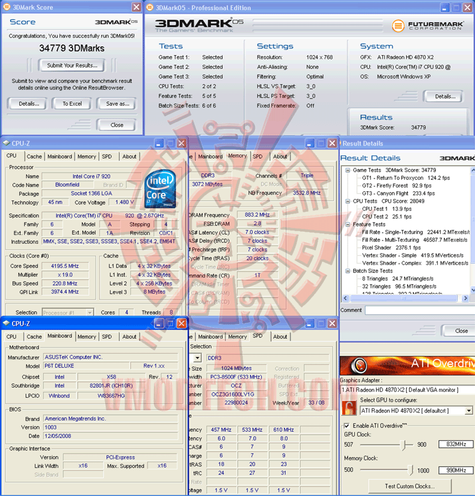Minimize the CPU-Z Memory tab window
475x496 pixels.
310,143
